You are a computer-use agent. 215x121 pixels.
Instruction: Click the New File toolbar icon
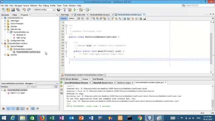4,10
